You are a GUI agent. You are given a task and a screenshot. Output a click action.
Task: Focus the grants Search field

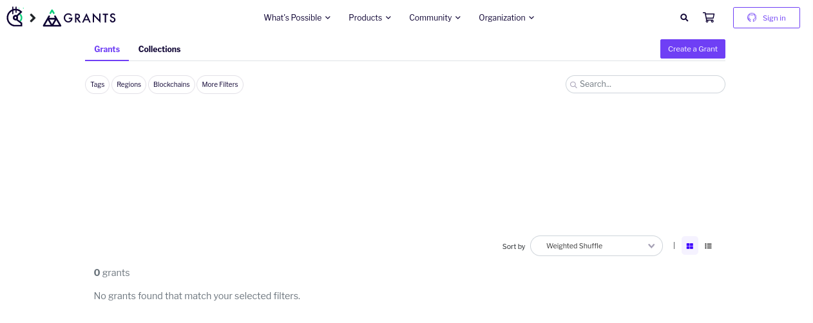[646, 84]
